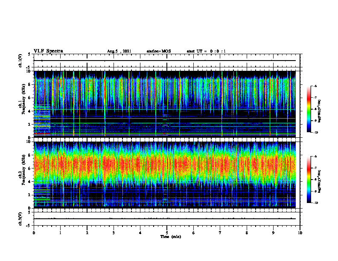Click the "ch.3(V)" axis label
338x261 pixels.
pyautogui.click(x=20, y=219)
